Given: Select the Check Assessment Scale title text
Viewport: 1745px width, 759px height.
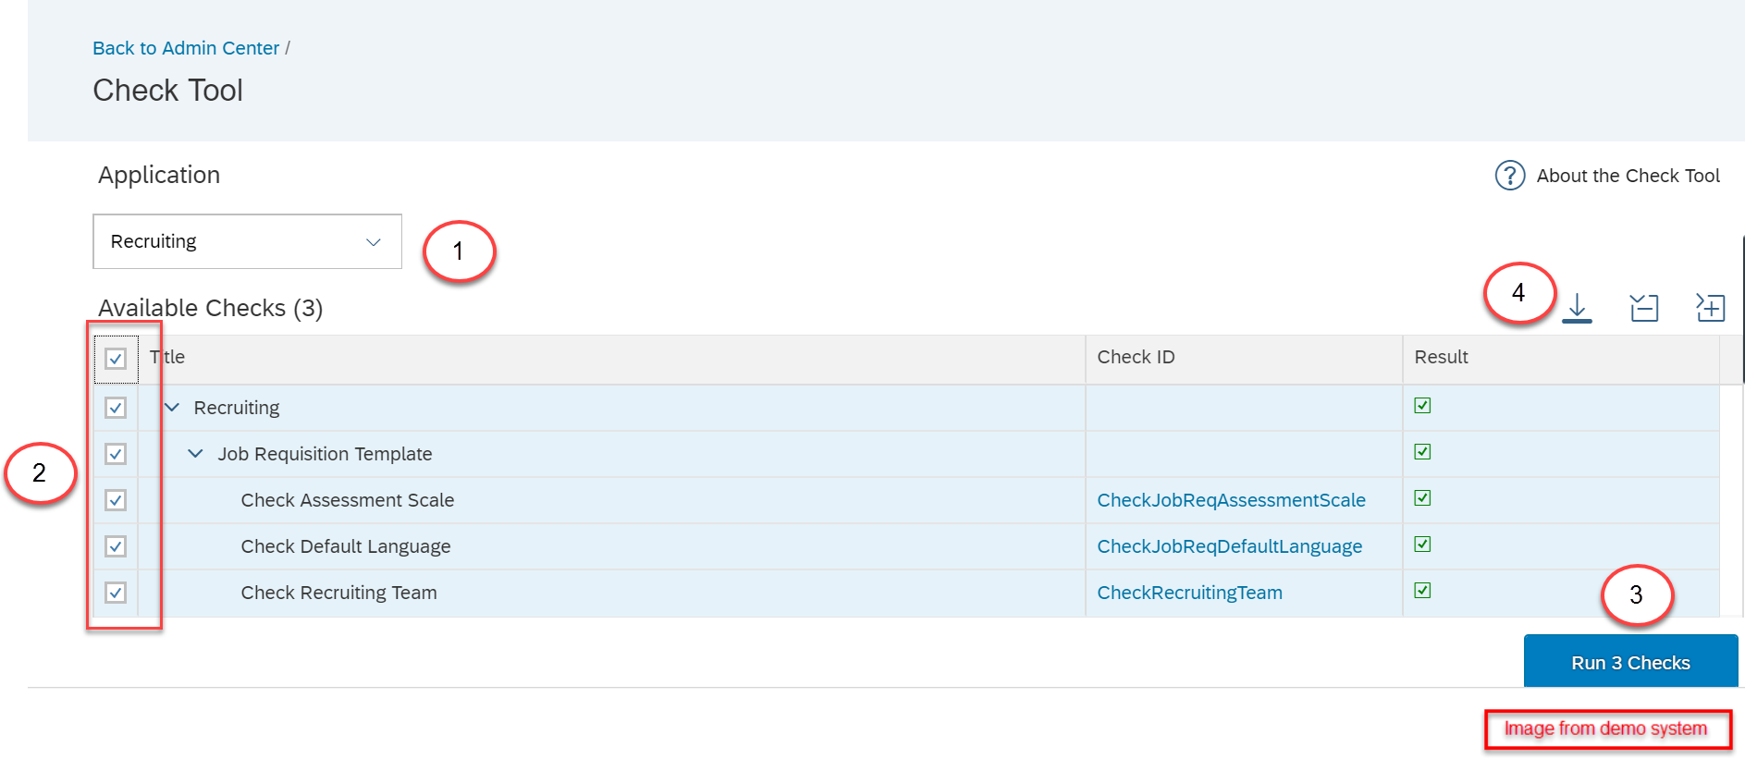Looking at the screenshot, I should [348, 500].
